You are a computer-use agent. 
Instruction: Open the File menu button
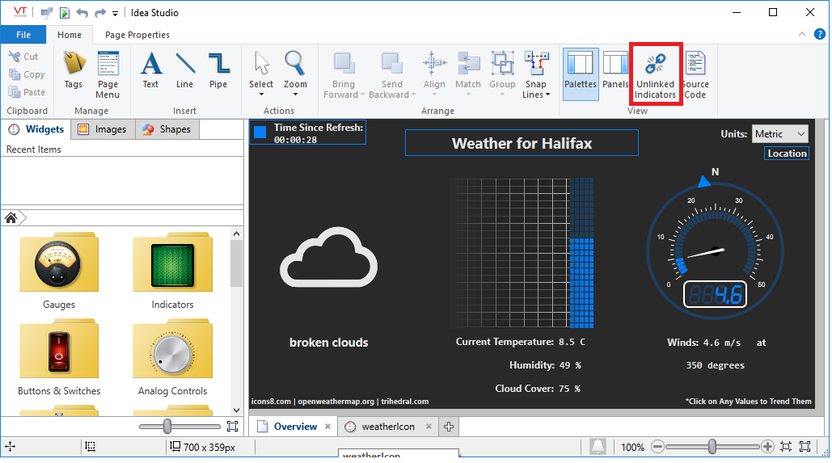click(23, 35)
